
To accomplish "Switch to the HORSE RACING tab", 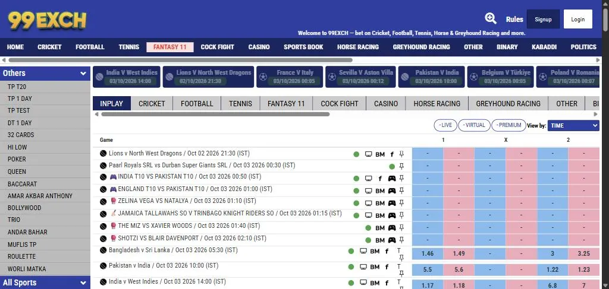I will [437, 103].
